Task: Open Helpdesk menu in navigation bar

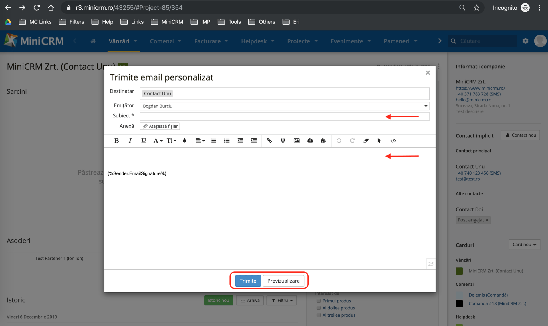Action: 257,41
